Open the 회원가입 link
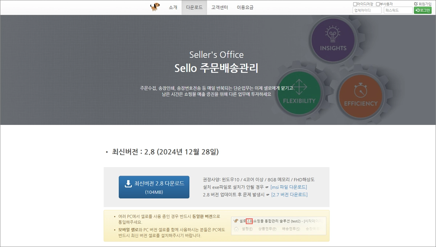The width and height of the screenshot is (436, 247). [423, 4]
